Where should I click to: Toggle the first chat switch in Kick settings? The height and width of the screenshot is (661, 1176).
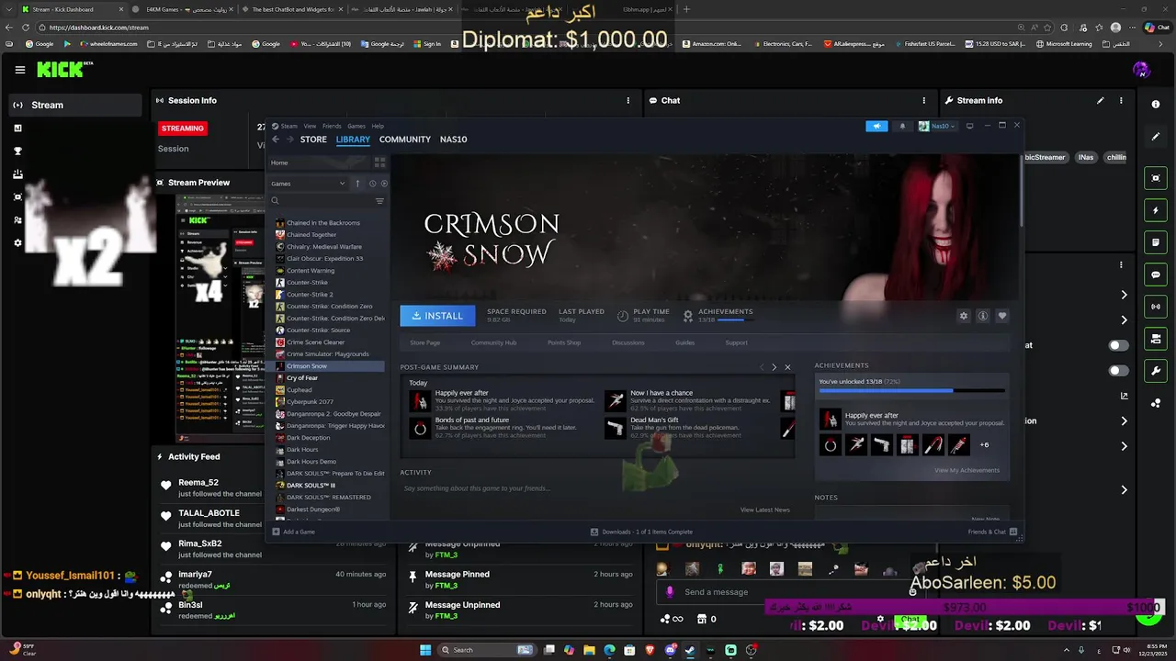pos(1118,345)
